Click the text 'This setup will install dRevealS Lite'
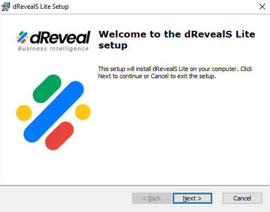This screenshot has width=270, height=212. click(143, 69)
